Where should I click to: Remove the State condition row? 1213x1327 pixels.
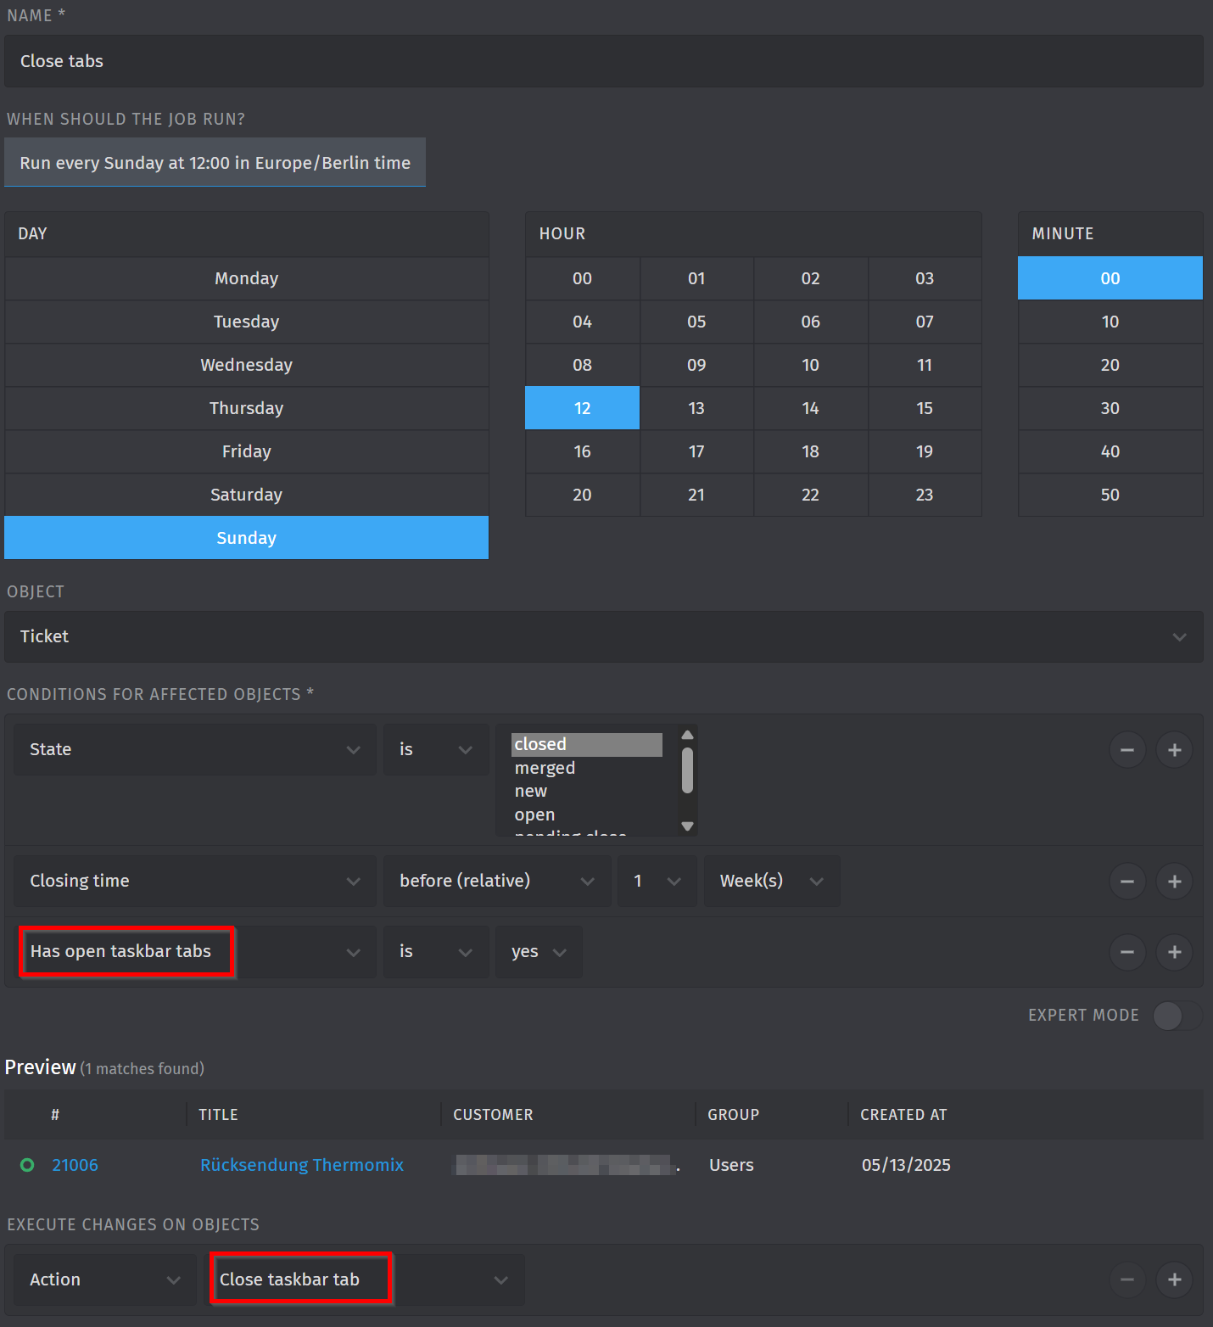point(1126,750)
